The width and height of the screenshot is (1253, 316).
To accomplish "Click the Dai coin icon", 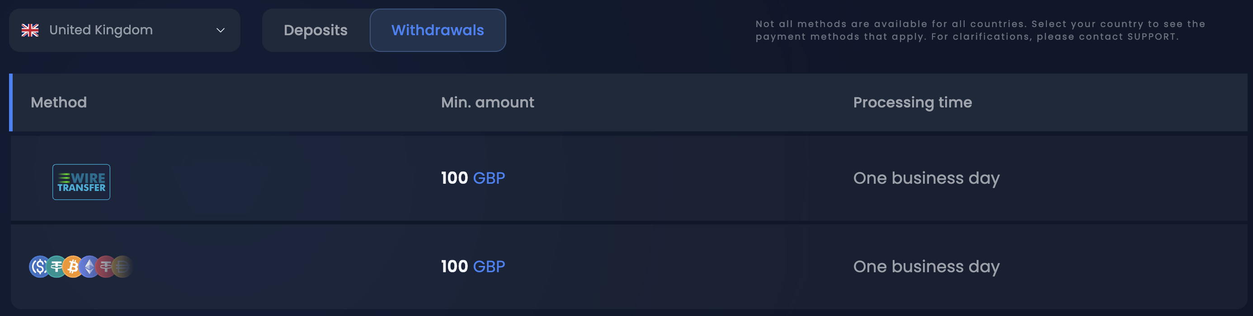I will 122,266.
